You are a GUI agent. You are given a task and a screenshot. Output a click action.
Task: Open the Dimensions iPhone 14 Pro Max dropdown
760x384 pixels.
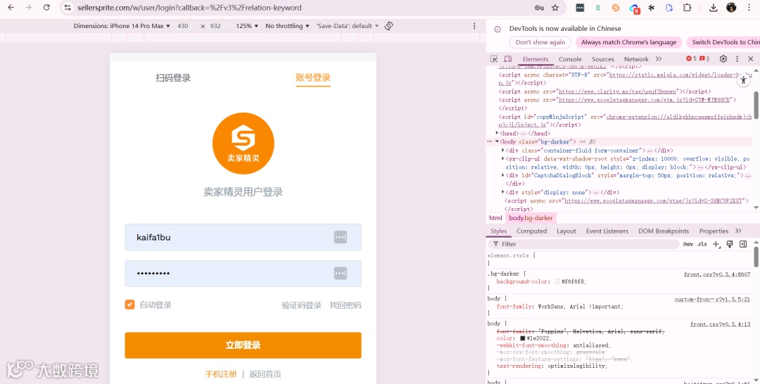pos(122,25)
